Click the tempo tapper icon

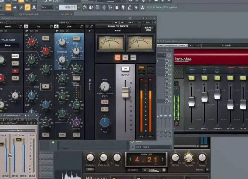tap(130, 7)
